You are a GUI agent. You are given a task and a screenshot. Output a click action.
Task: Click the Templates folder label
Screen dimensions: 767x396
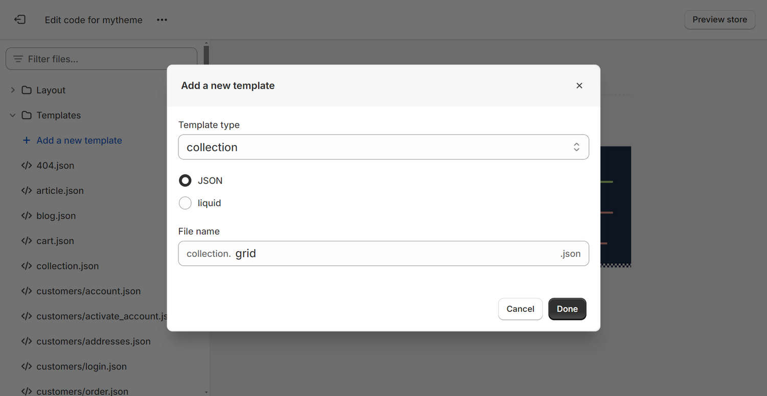[x=58, y=115]
